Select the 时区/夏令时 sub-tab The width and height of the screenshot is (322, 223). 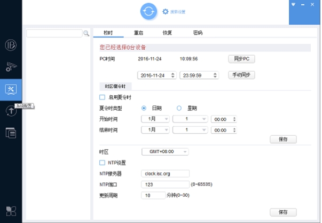coord(115,87)
